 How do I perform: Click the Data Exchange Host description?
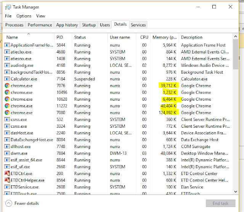click(200, 140)
